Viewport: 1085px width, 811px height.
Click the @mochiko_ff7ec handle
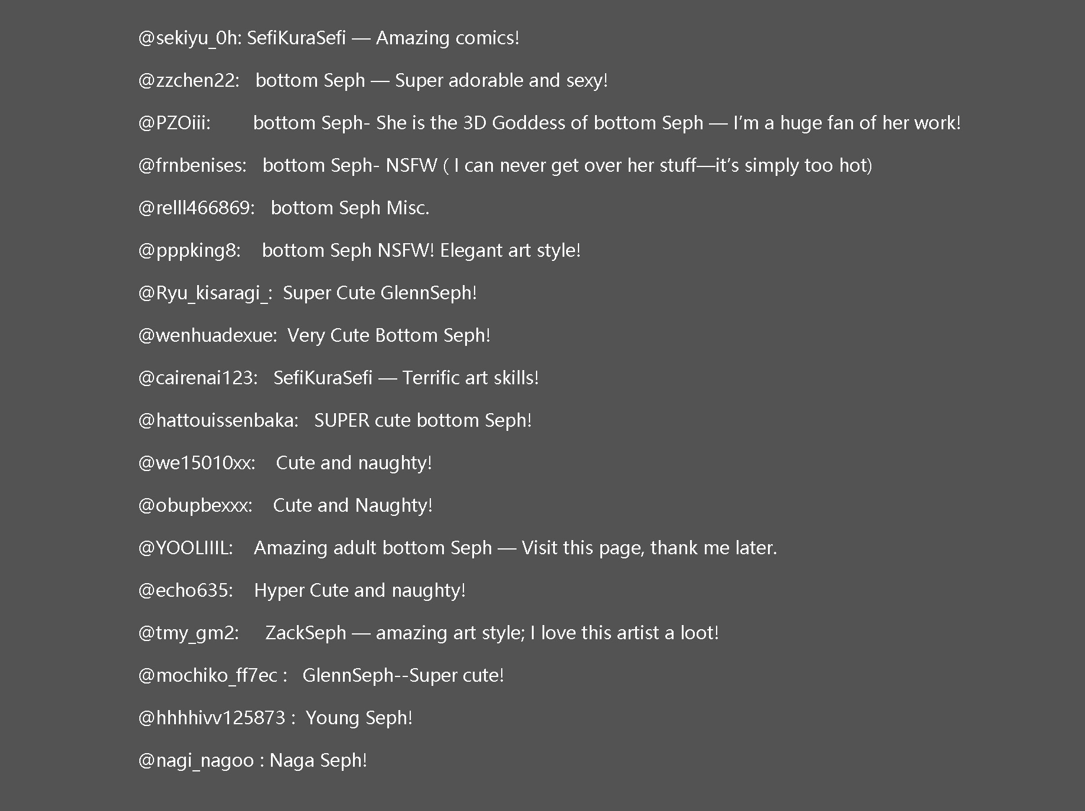(x=207, y=676)
